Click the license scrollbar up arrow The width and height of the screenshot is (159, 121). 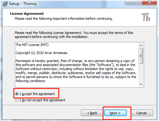(141, 45)
